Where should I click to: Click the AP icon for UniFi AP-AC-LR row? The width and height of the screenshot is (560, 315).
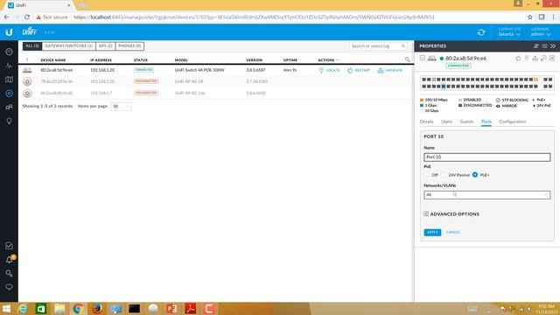pyautogui.click(x=27, y=81)
